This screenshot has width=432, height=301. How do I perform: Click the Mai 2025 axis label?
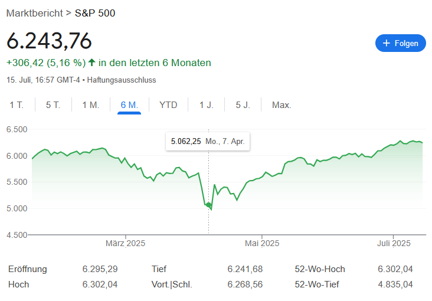tap(261, 243)
